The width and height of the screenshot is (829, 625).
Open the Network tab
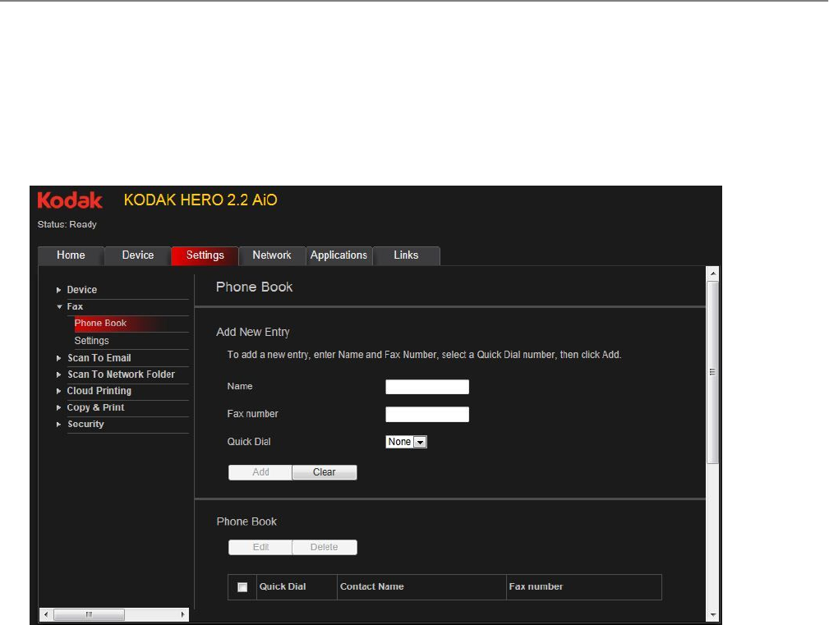tap(272, 255)
